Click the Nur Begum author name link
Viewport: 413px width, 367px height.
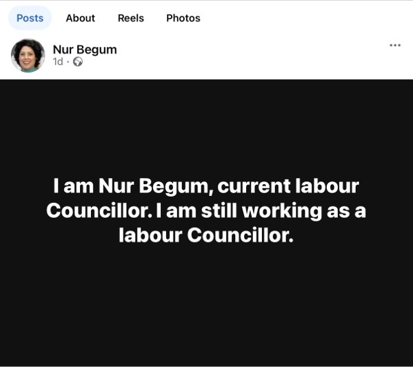(85, 50)
